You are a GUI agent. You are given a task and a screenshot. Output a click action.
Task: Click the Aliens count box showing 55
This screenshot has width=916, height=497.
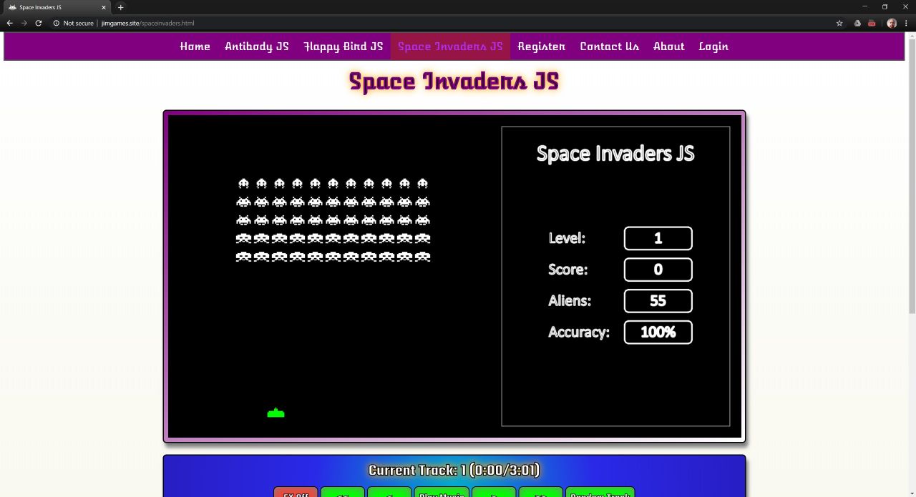658,301
